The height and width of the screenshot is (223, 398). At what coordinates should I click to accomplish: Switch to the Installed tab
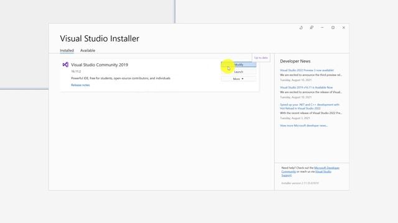67,51
